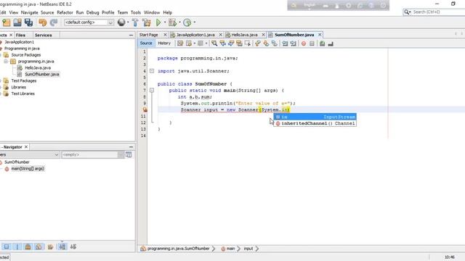This screenshot has width=465, height=261.
Task: Open the Profile menu
Action: tap(108, 12)
